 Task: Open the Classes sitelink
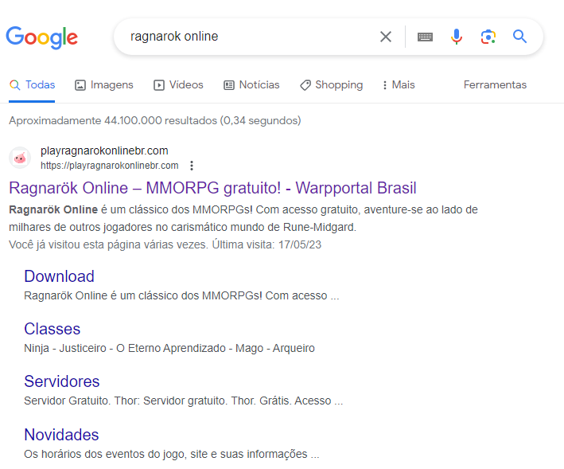(x=53, y=329)
